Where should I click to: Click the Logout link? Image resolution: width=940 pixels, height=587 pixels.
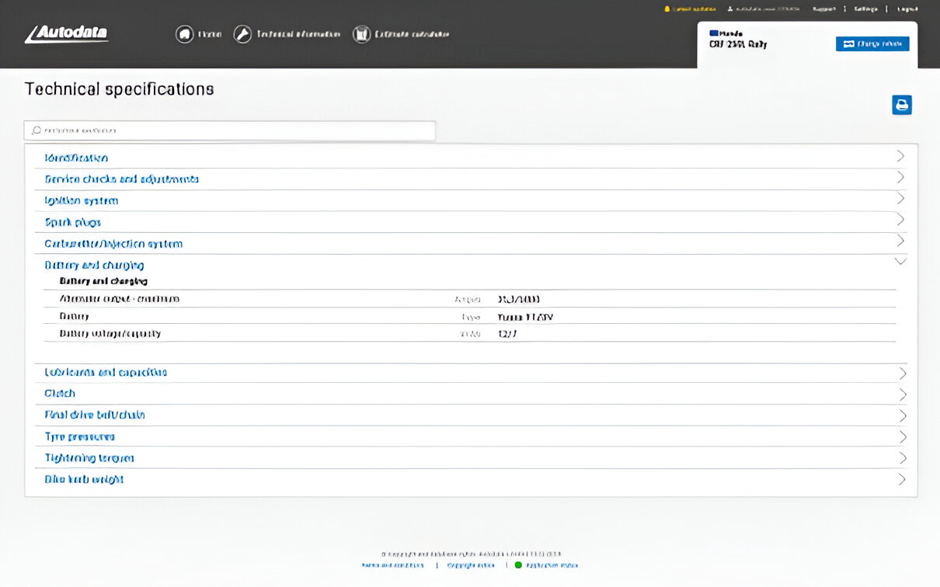(x=907, y=9)
